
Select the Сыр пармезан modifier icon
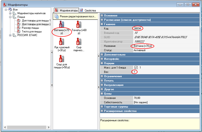(x=79, y=41)
